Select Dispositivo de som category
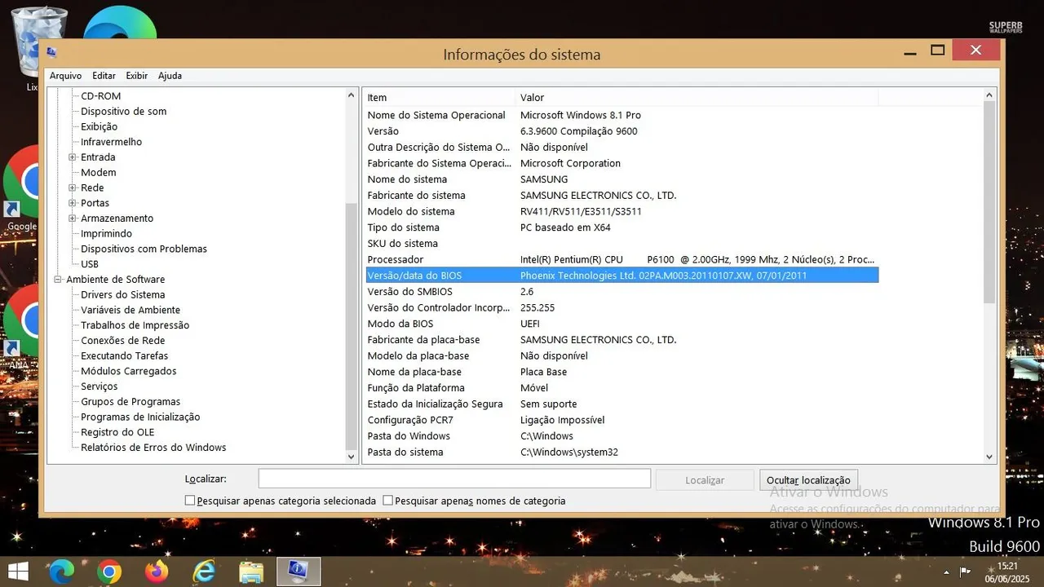 coord(123,112)
